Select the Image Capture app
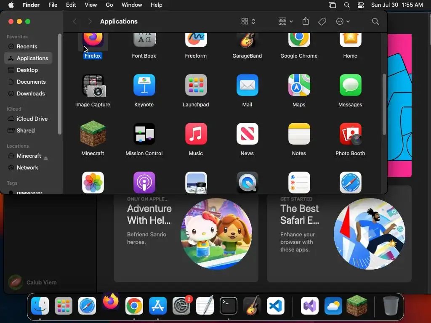Screen dimensions: 431x323 click(x=93, y=86)
